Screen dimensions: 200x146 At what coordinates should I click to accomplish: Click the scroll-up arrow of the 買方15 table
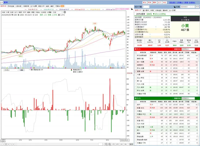tap(199, 55)
